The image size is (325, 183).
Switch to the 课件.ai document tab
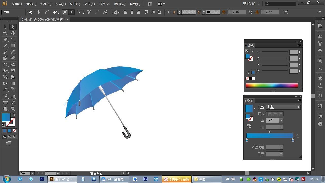pyautogui.click(x=42, y=19)
